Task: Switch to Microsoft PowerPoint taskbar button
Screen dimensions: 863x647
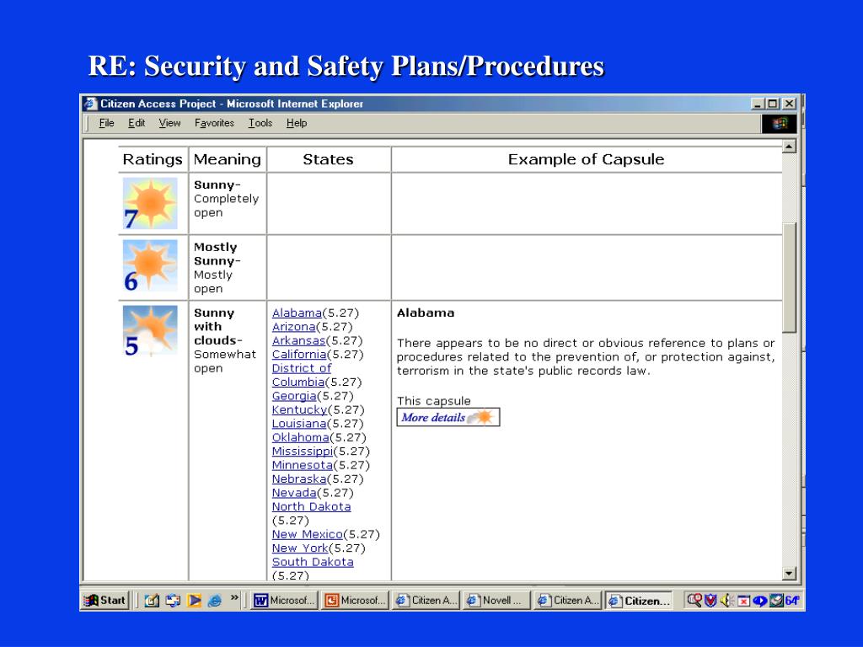Action: coord(356,600)
